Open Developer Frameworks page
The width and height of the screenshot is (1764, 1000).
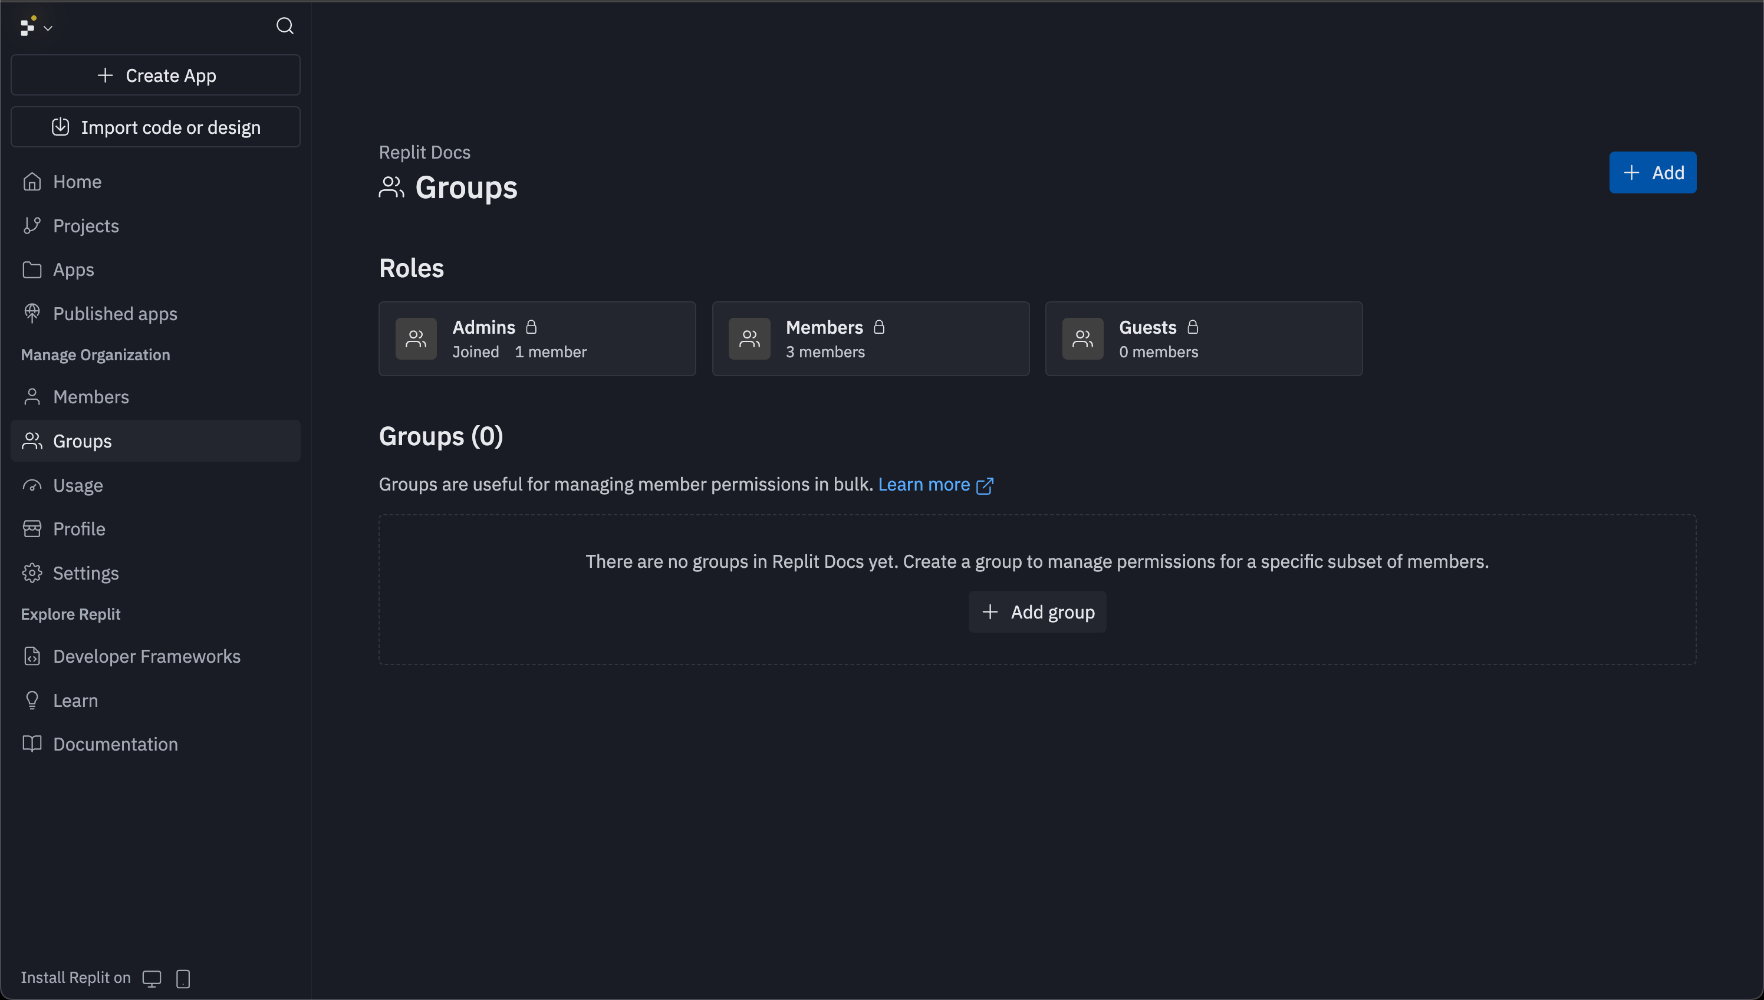(x=146, y=657)
